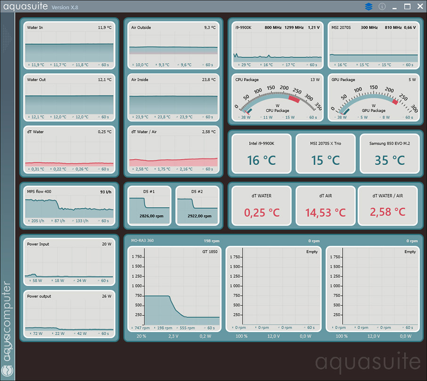Close the aquasuite window
The image size is (427, 381).
coord(420,7)
